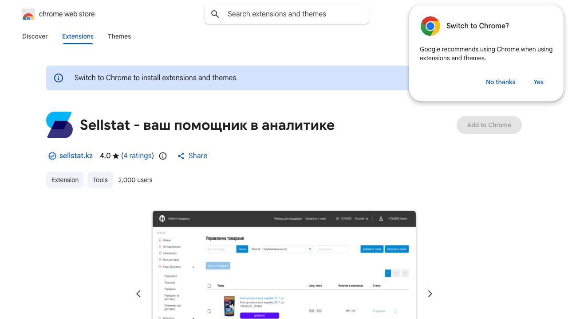Click the info icon next to ratings

tap(163, 156)
